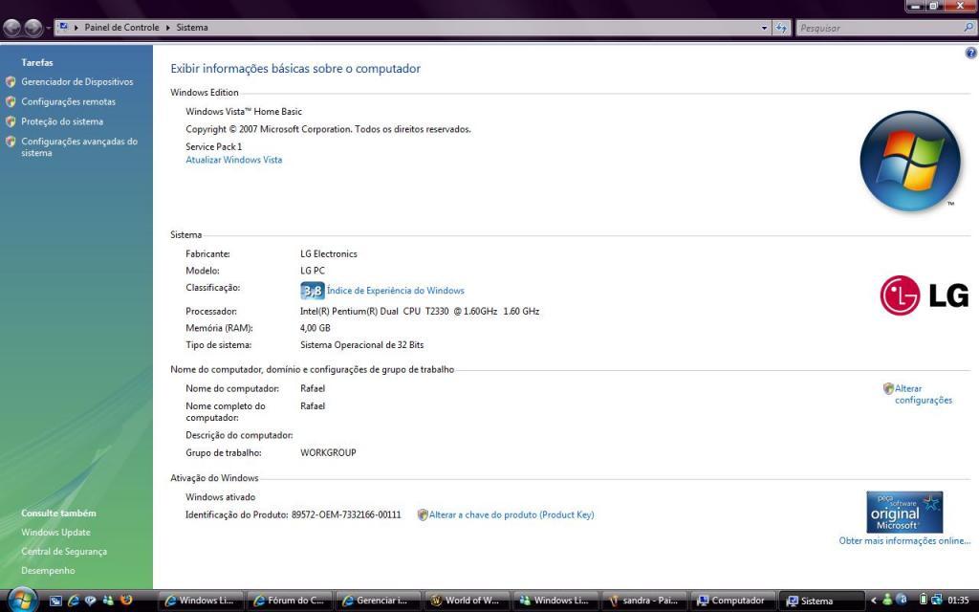Click network connection tray icon

937,601
